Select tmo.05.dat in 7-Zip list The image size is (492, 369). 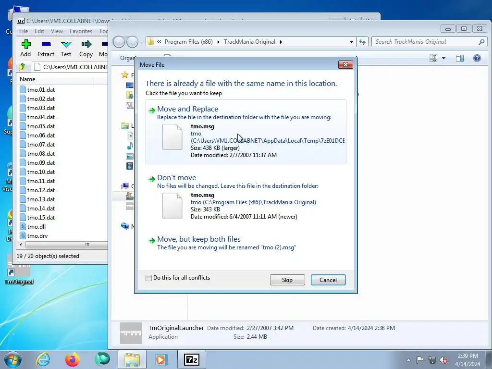[37, 126]
